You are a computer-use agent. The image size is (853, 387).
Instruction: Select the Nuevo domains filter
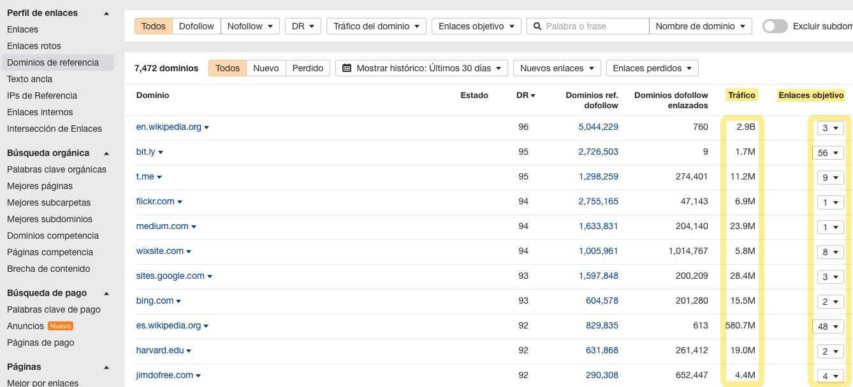(266, 68)
